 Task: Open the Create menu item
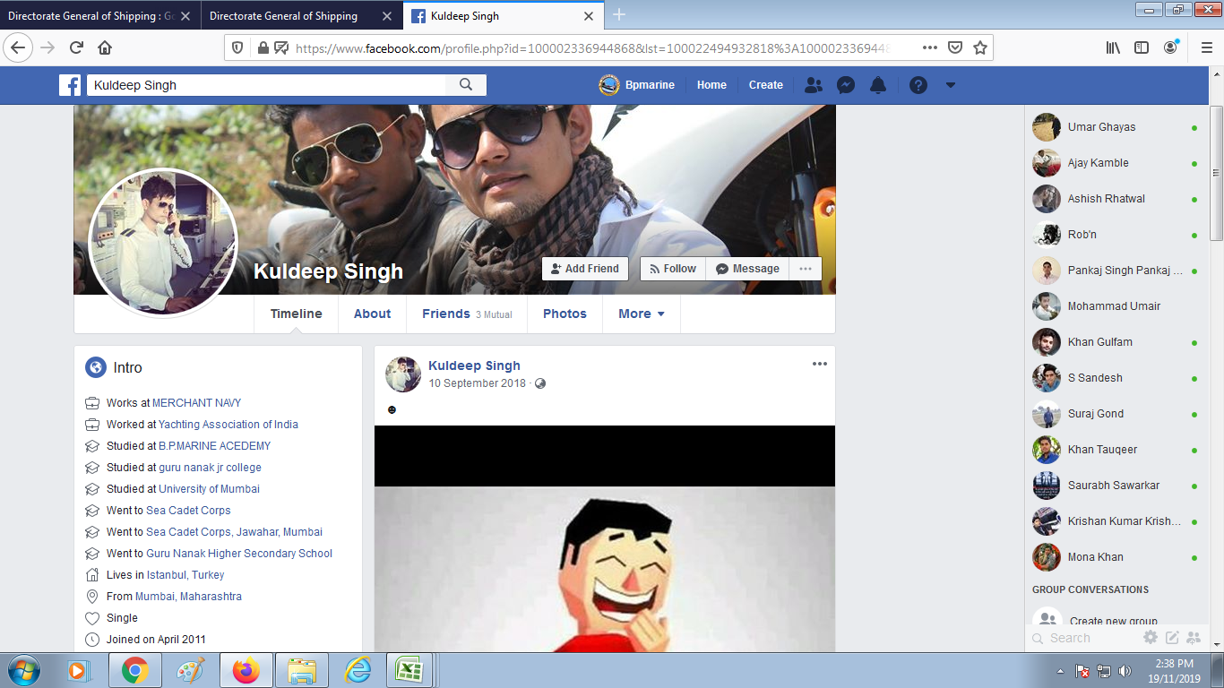766,85
